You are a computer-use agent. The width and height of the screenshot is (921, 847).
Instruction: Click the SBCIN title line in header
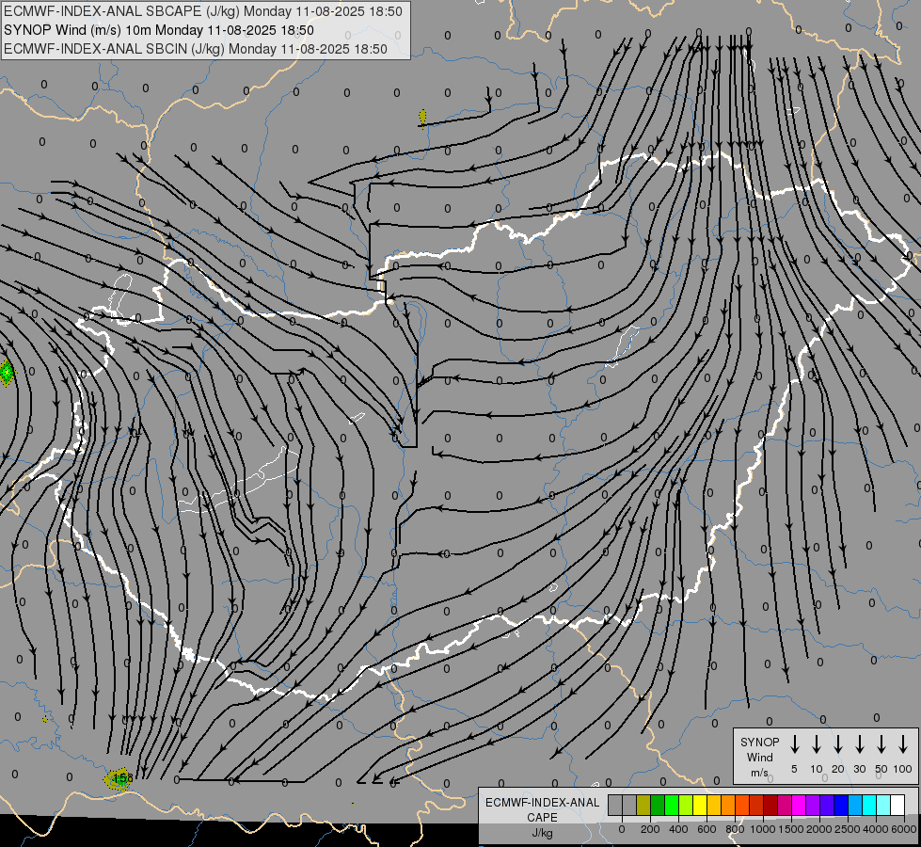click(196, 49)
